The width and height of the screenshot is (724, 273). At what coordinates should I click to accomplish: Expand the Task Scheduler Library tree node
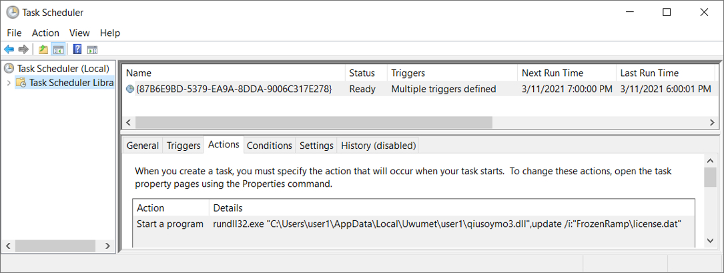(8, 83)
